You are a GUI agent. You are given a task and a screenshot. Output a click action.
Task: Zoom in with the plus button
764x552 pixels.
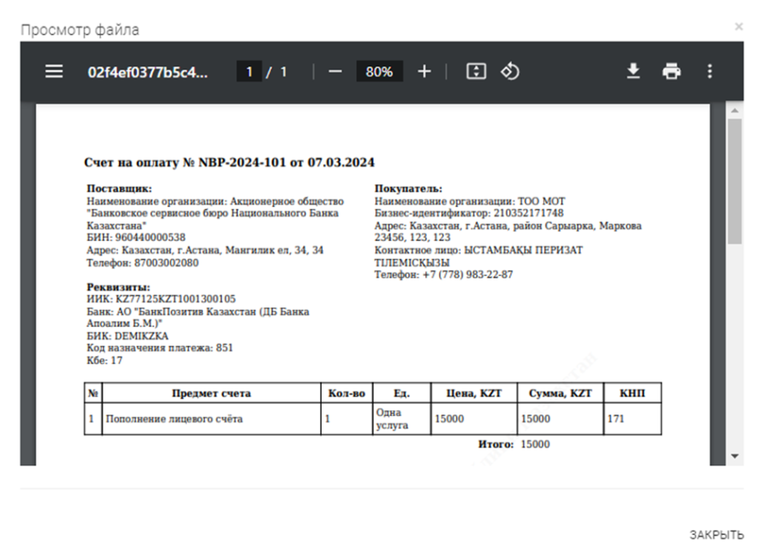(424, 72)
